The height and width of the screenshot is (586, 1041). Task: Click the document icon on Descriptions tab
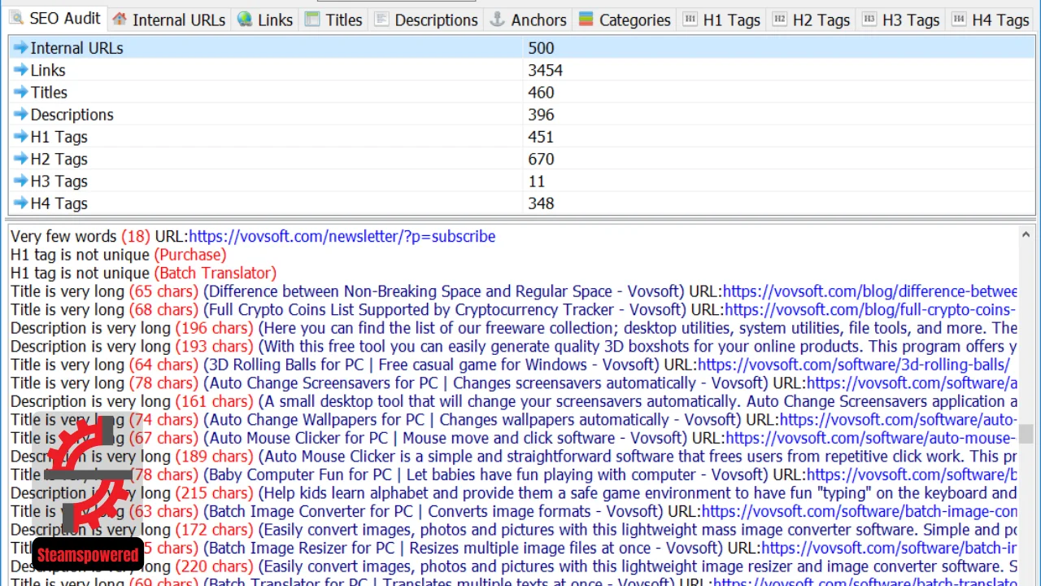pos(381,19)
